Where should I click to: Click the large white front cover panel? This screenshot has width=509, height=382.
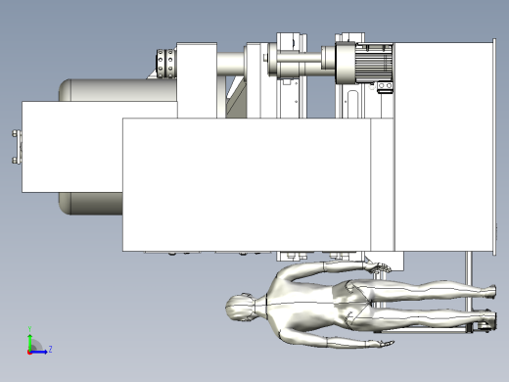point(247,184)
